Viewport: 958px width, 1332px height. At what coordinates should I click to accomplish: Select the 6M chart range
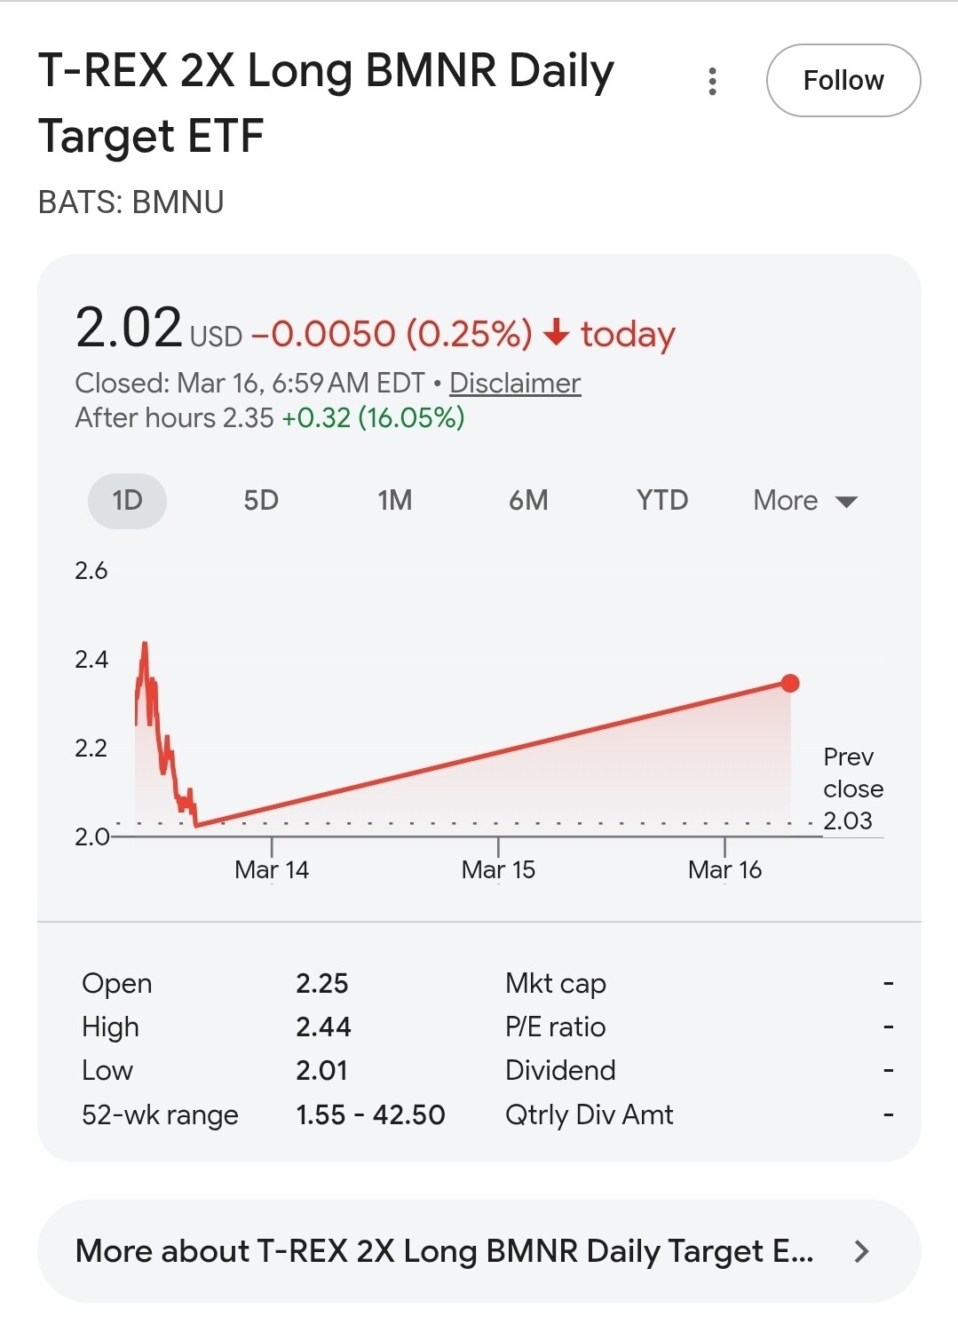(528, 501)
